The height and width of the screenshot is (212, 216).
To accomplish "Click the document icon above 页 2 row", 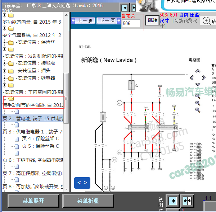I will click(17, 112).
